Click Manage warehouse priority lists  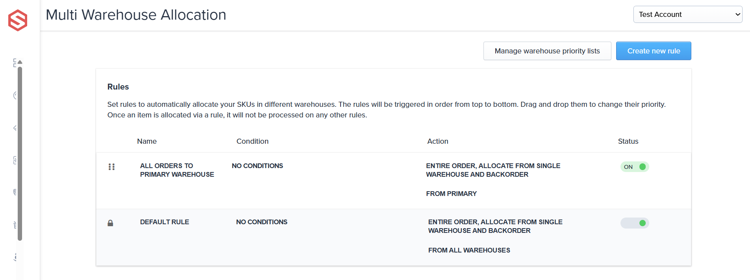point(547,51)
